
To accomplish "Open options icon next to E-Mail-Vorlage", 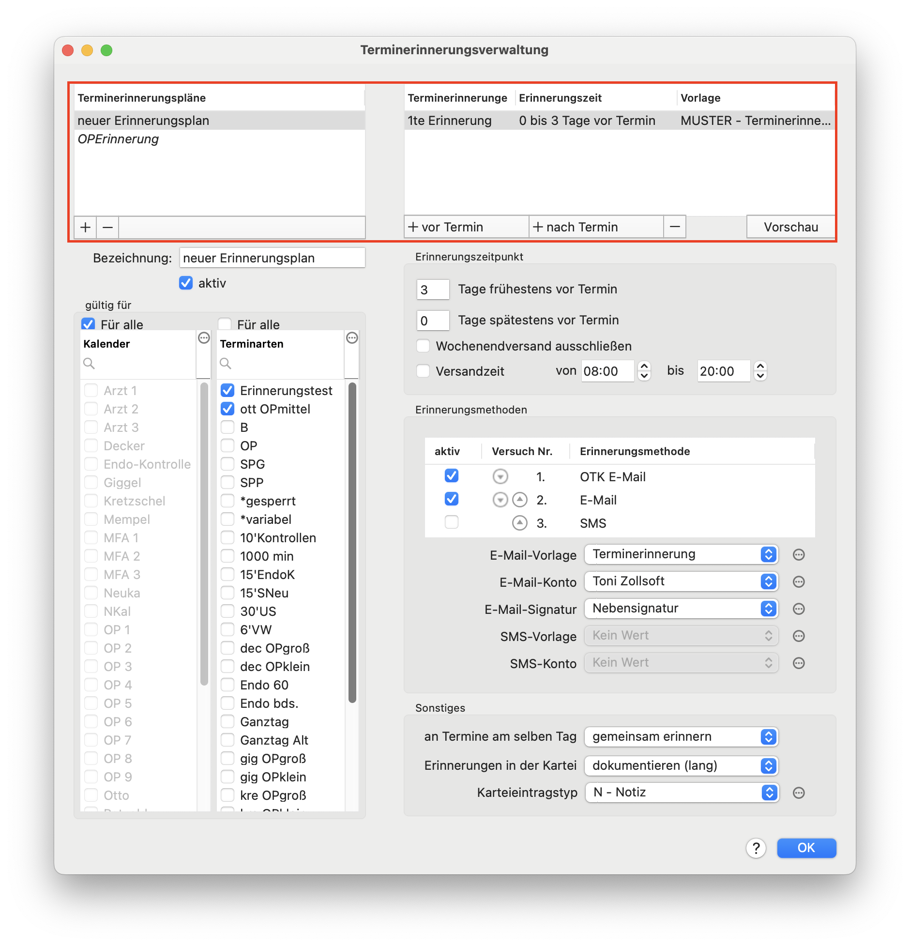I will (x=799, y=555).
